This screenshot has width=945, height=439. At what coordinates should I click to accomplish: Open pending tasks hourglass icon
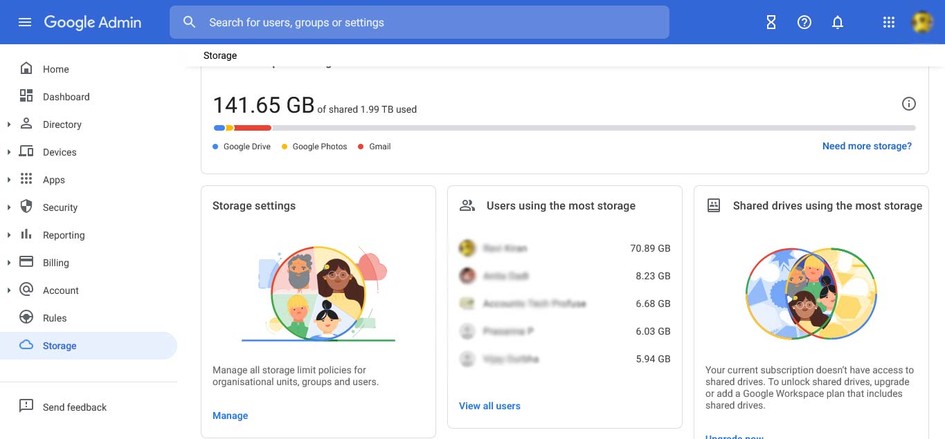[x=771, y=21]
